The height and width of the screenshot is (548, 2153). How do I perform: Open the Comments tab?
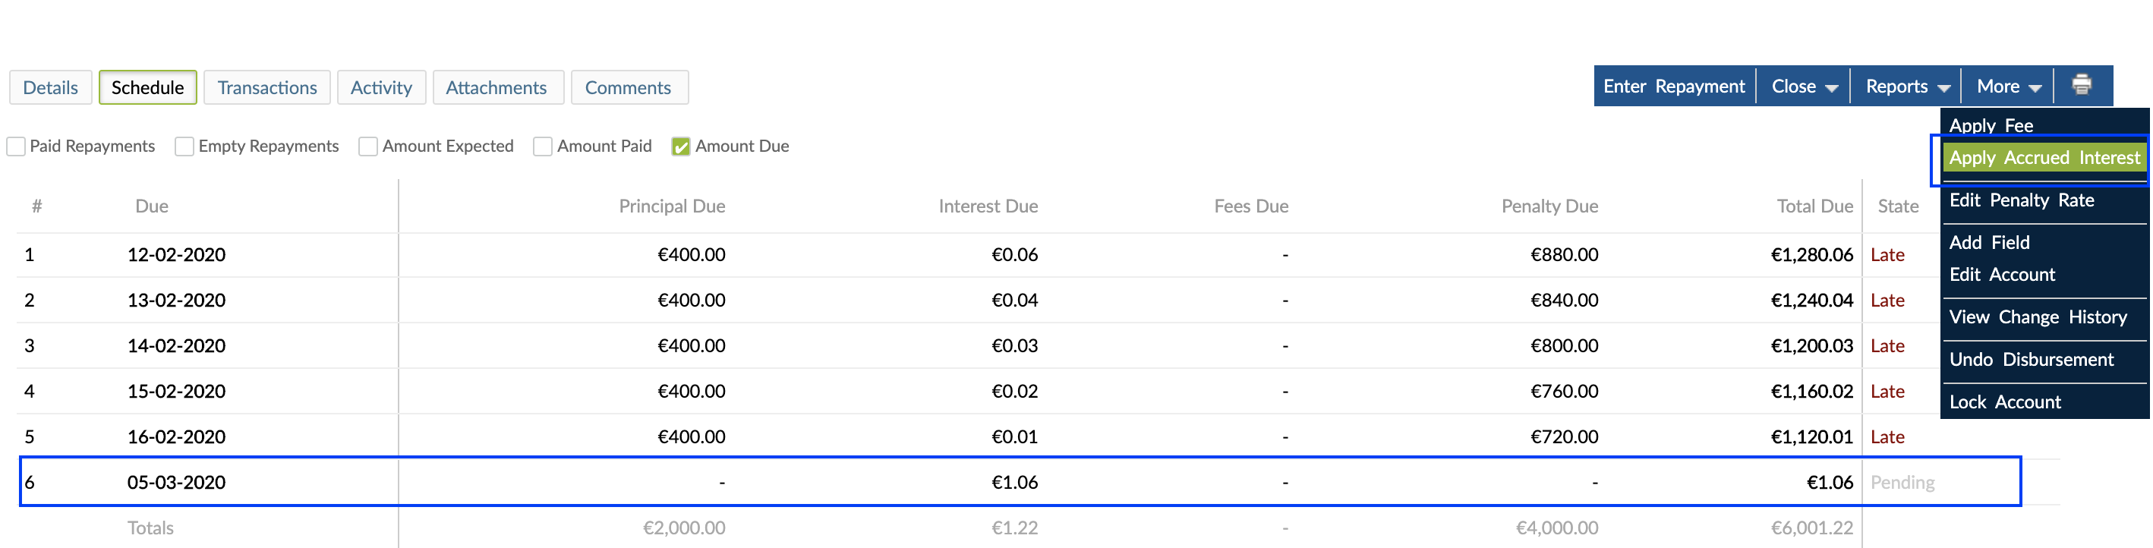click(x=628, y=88)
